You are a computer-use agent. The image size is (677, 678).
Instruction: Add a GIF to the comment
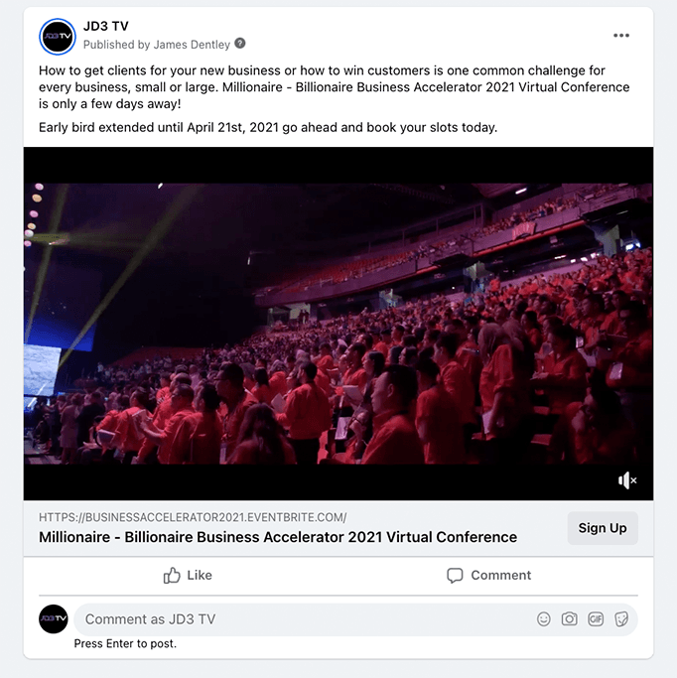click(596, 619)
